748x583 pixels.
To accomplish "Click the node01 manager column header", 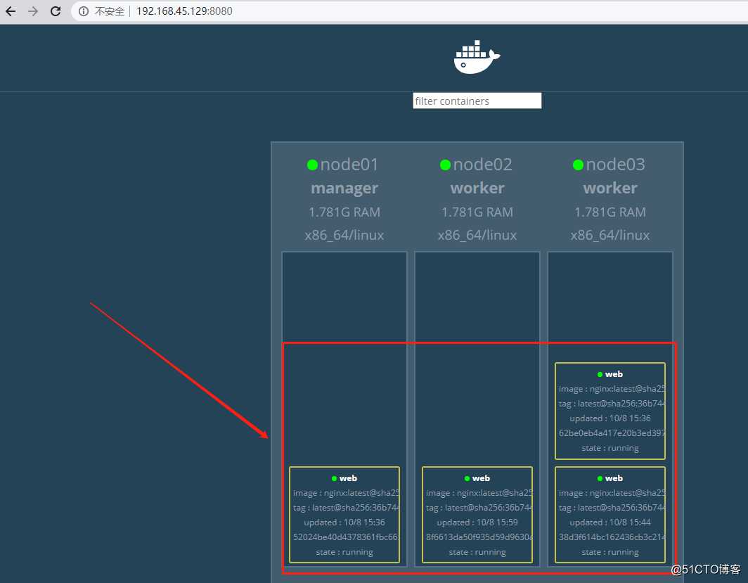I will pyautogui.click(x=344, y=188).
